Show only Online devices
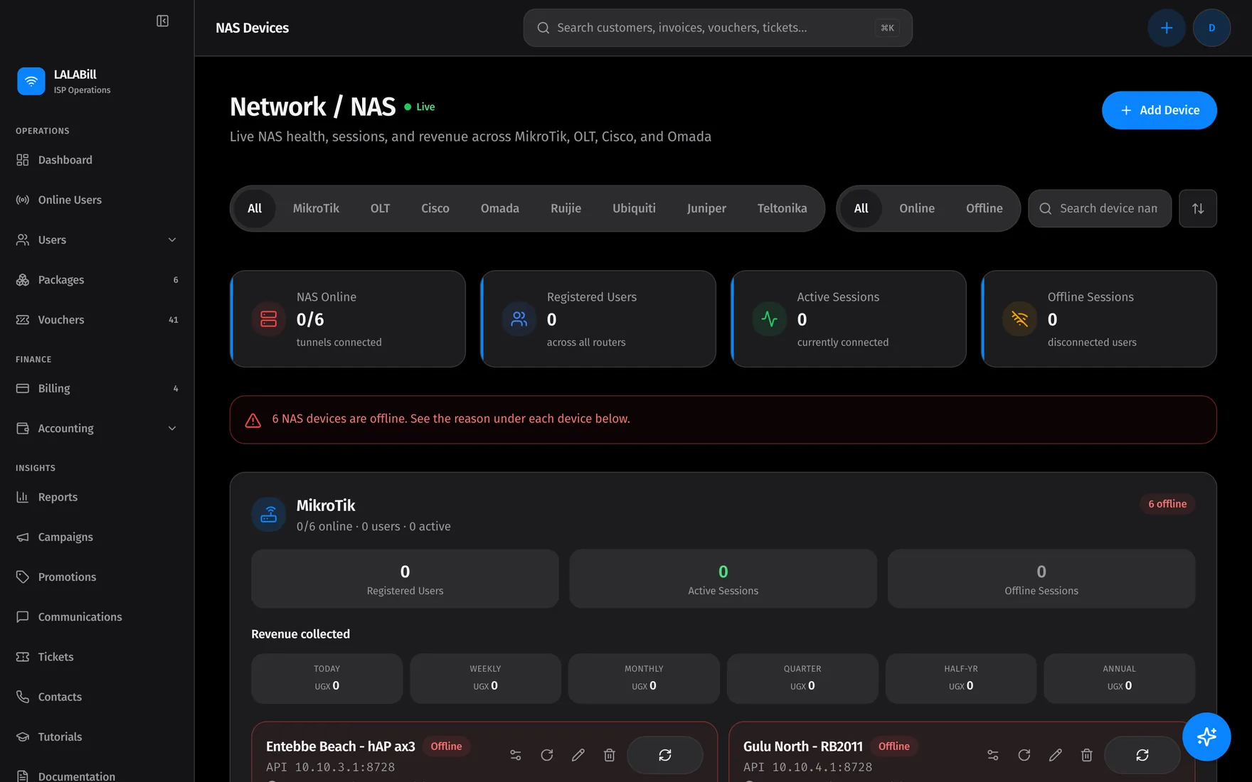Viewport: 1252px width, 782px height. click(917, 208)
